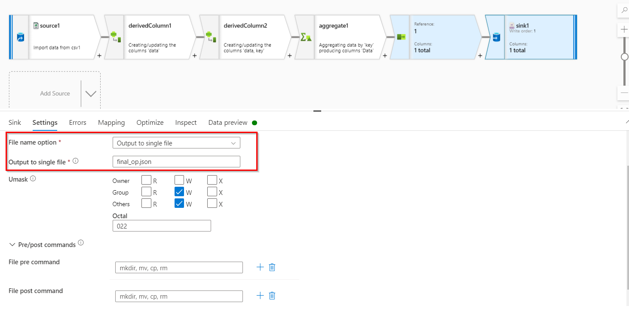Uncheck Group W umask checkbox
Viewport: 629px width, 315px height.
tap(179, 191)
